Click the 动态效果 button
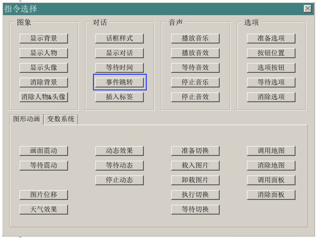Viewport: 317px width, 238px height. click(x=119, y=151)
